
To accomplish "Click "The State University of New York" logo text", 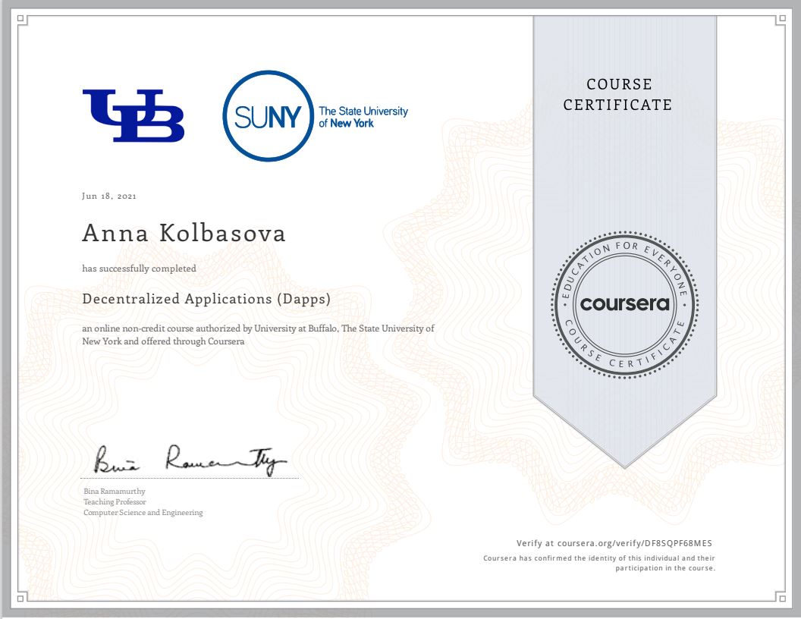I will [363, 117].
